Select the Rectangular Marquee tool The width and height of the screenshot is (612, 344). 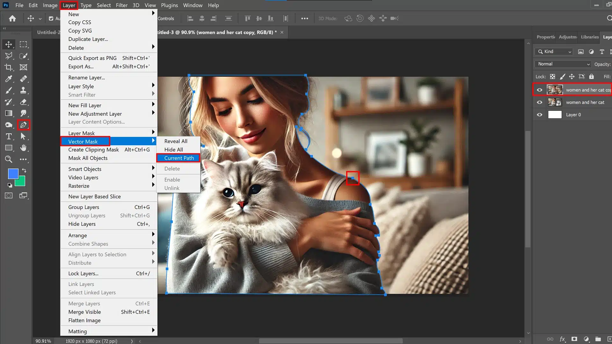pyautogui.click(x=23, y=44)
